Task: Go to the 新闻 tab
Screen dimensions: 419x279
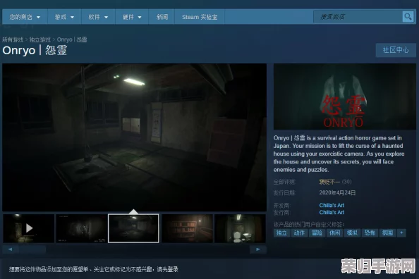Action: point(162,17)
